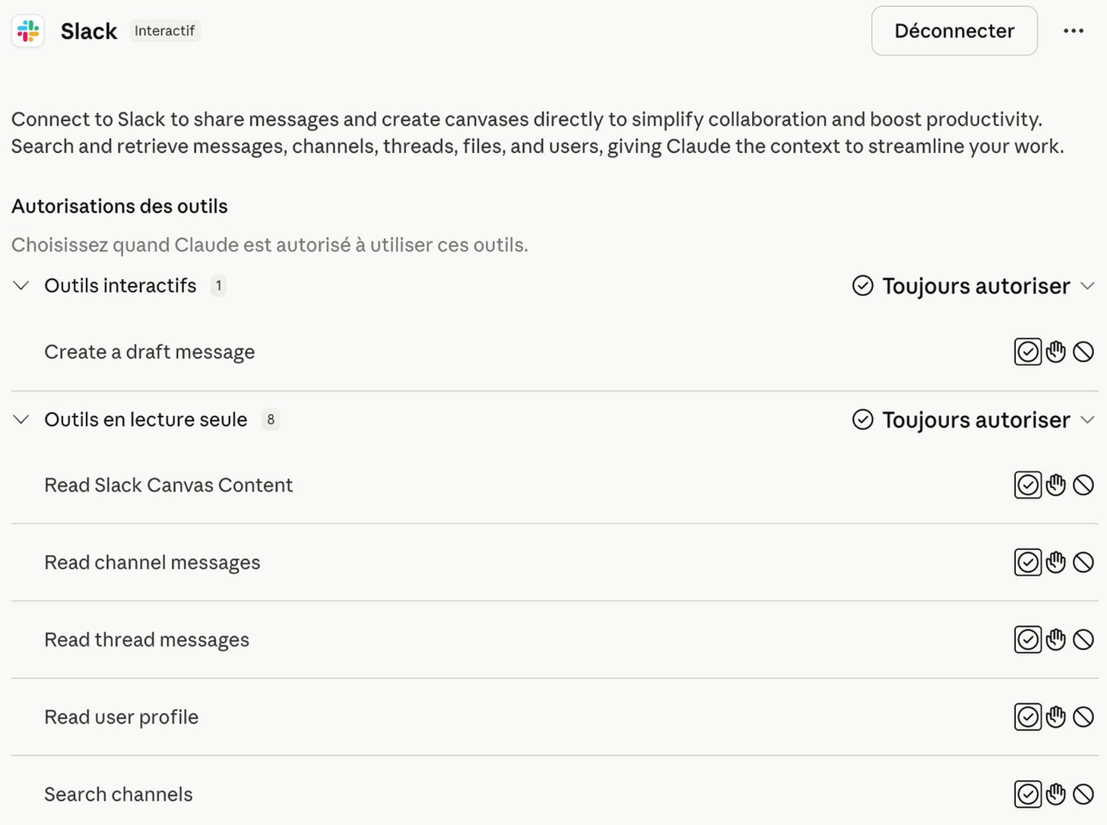The height and width of the screenshot is (825, 1107).
Task: Block the Search channels tool
Action: coord(1083,795)
